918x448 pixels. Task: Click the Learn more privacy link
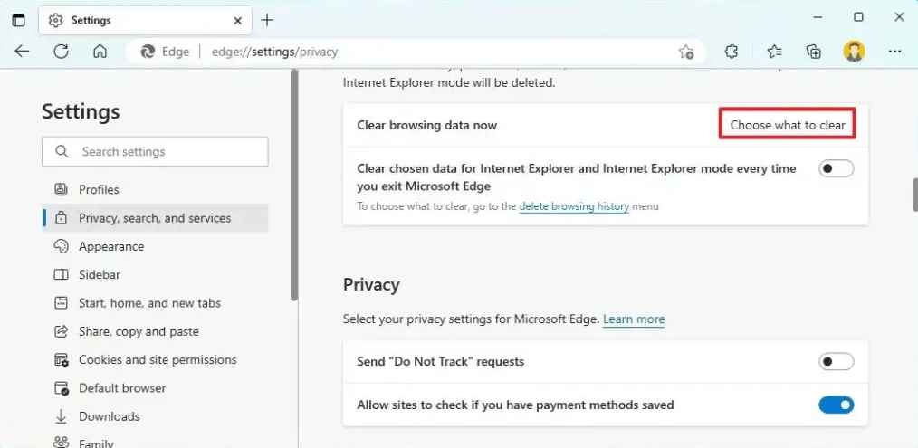[x=634, y=319]
